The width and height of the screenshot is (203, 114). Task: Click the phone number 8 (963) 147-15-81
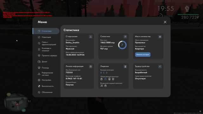(74, 79)
